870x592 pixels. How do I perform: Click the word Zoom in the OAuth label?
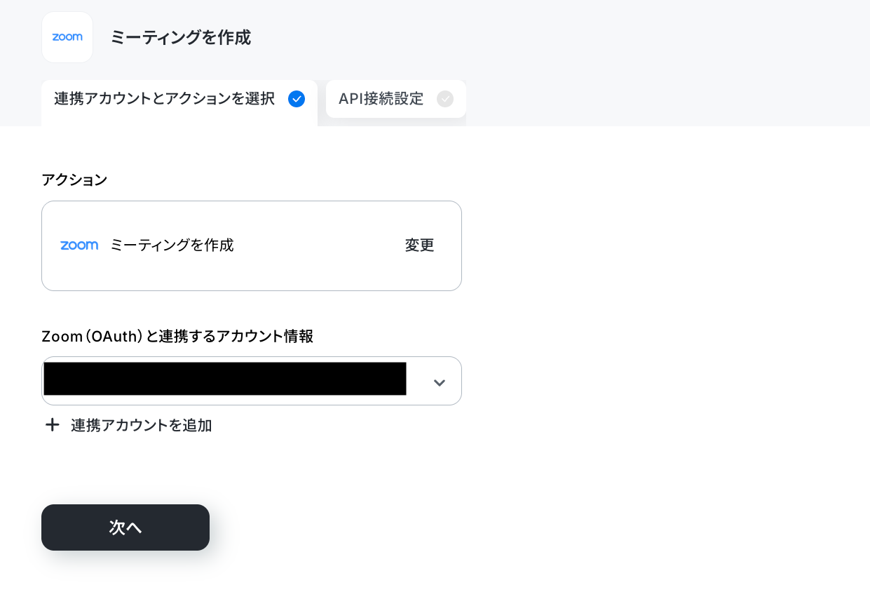coord(62,337)
